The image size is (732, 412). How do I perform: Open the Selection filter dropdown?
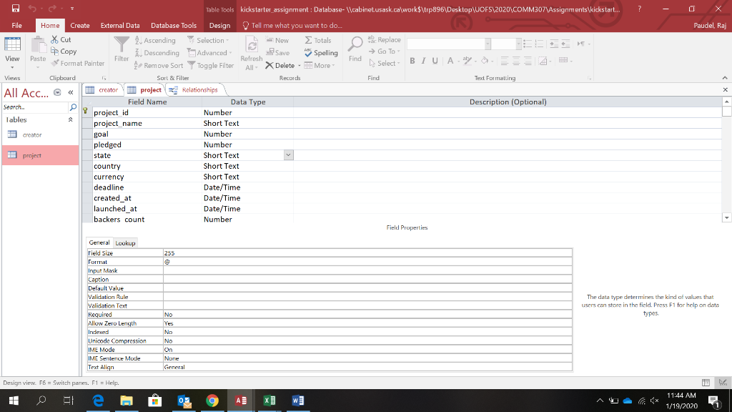coord(208,40)
